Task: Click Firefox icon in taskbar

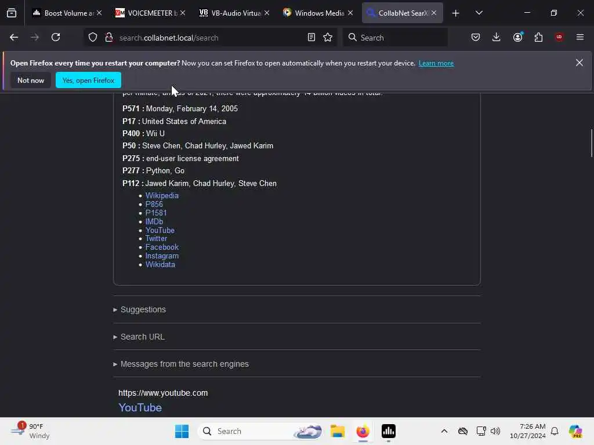Action: (363, 431)
